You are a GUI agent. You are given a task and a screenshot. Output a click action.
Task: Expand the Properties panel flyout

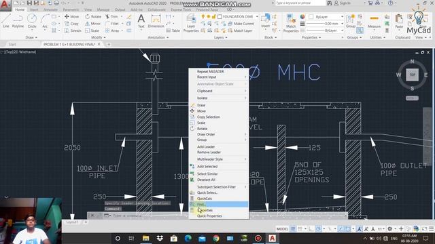[x=311, y=37]
